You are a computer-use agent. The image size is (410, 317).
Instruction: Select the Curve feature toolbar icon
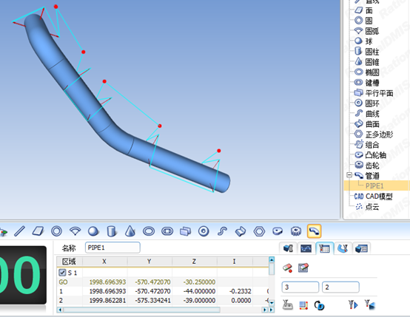[222, 231]
